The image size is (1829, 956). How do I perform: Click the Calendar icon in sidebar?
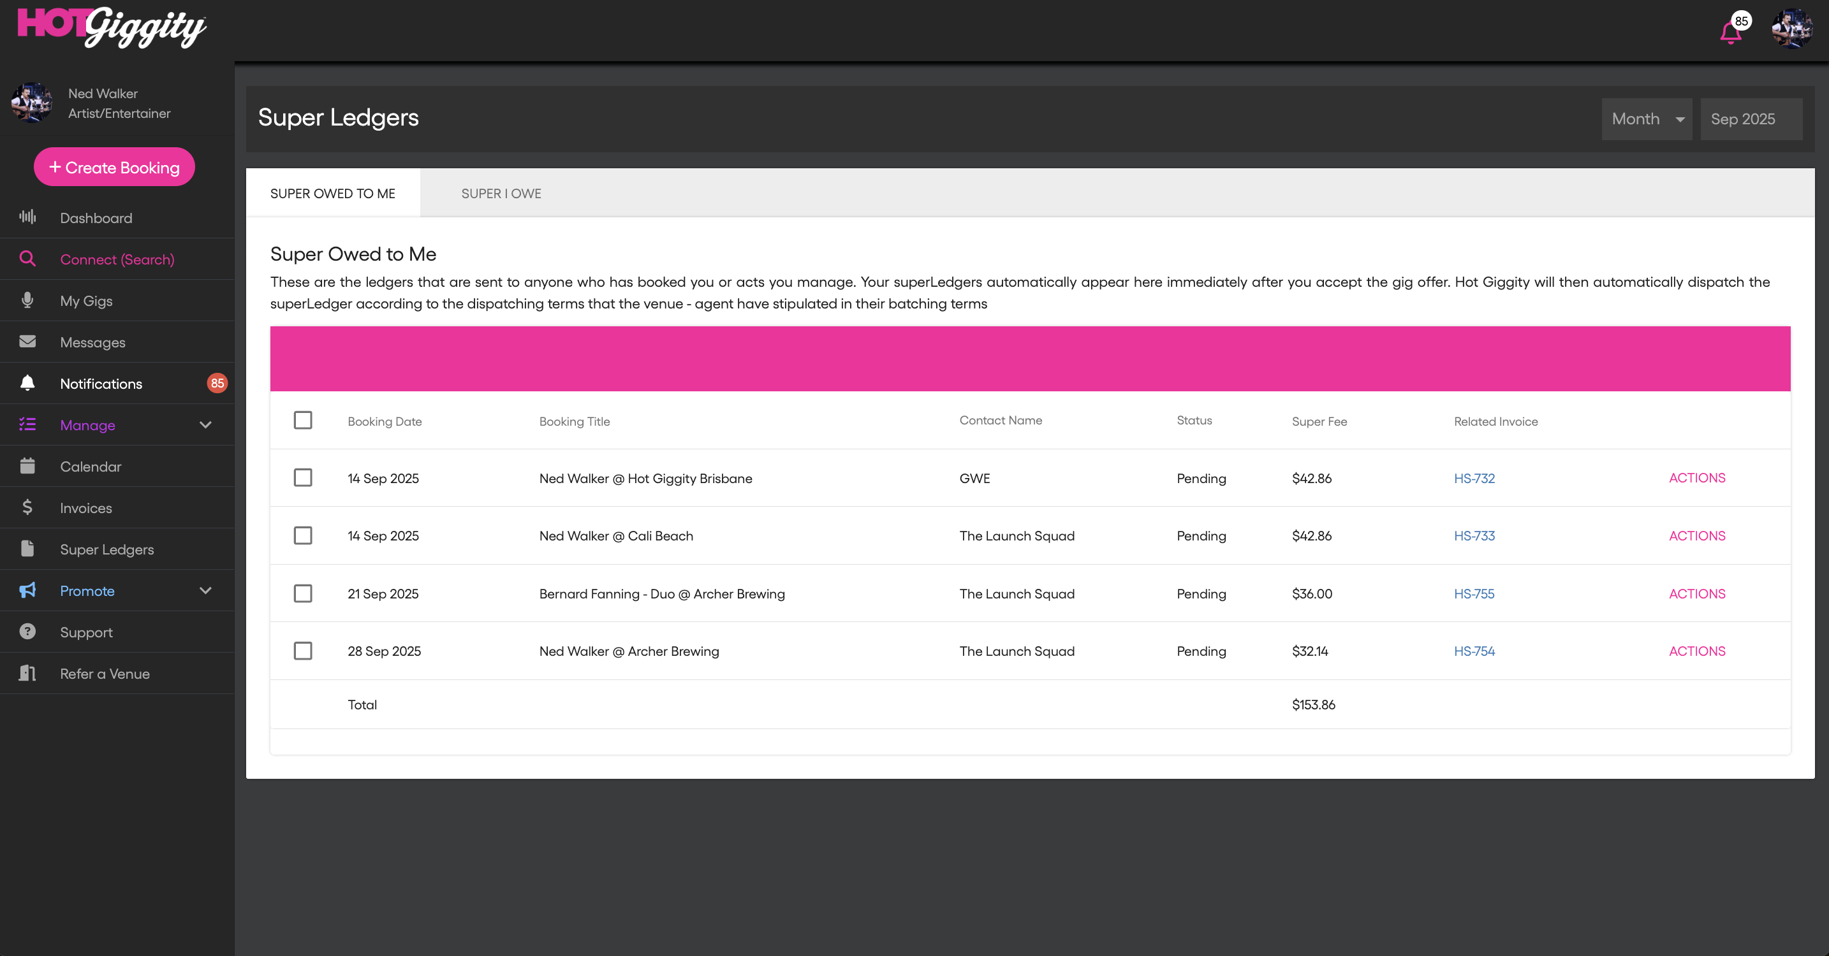click(x=27, y=467)
